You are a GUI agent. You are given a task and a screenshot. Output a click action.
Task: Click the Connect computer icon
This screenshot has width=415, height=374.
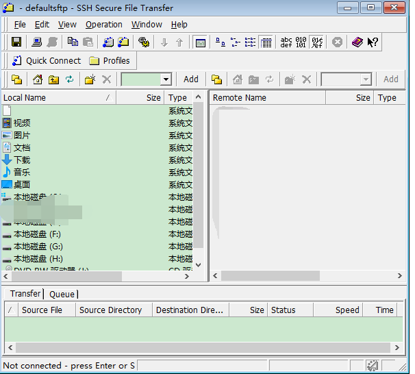(36, 42)
